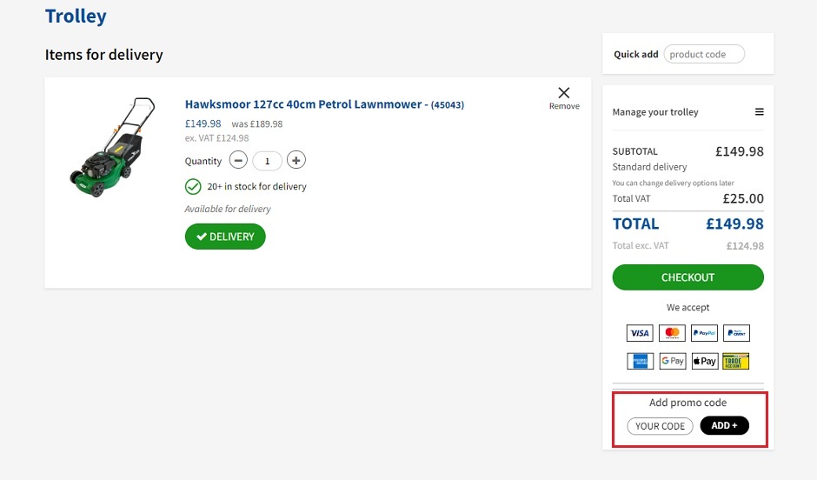Select the Google Pay icon
Image resolution: width=817 pixels, height=480 pixels.
[x=672, y=361]
